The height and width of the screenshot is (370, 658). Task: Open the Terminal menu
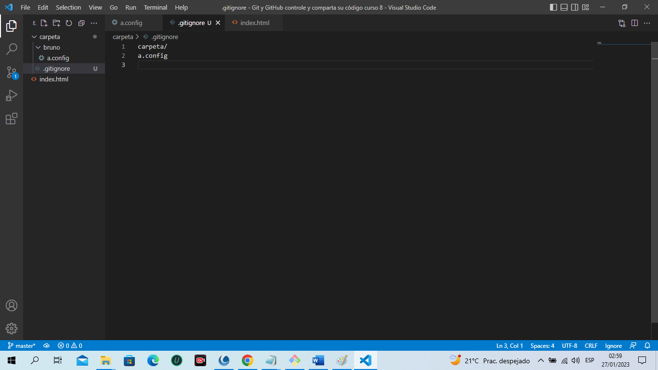click(156, 7)
